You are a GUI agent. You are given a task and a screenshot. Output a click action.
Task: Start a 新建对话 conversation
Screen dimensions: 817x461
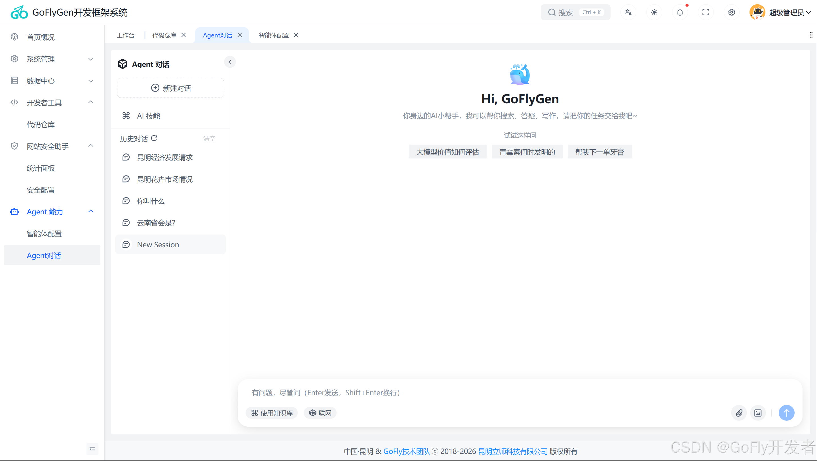[171, 88]
